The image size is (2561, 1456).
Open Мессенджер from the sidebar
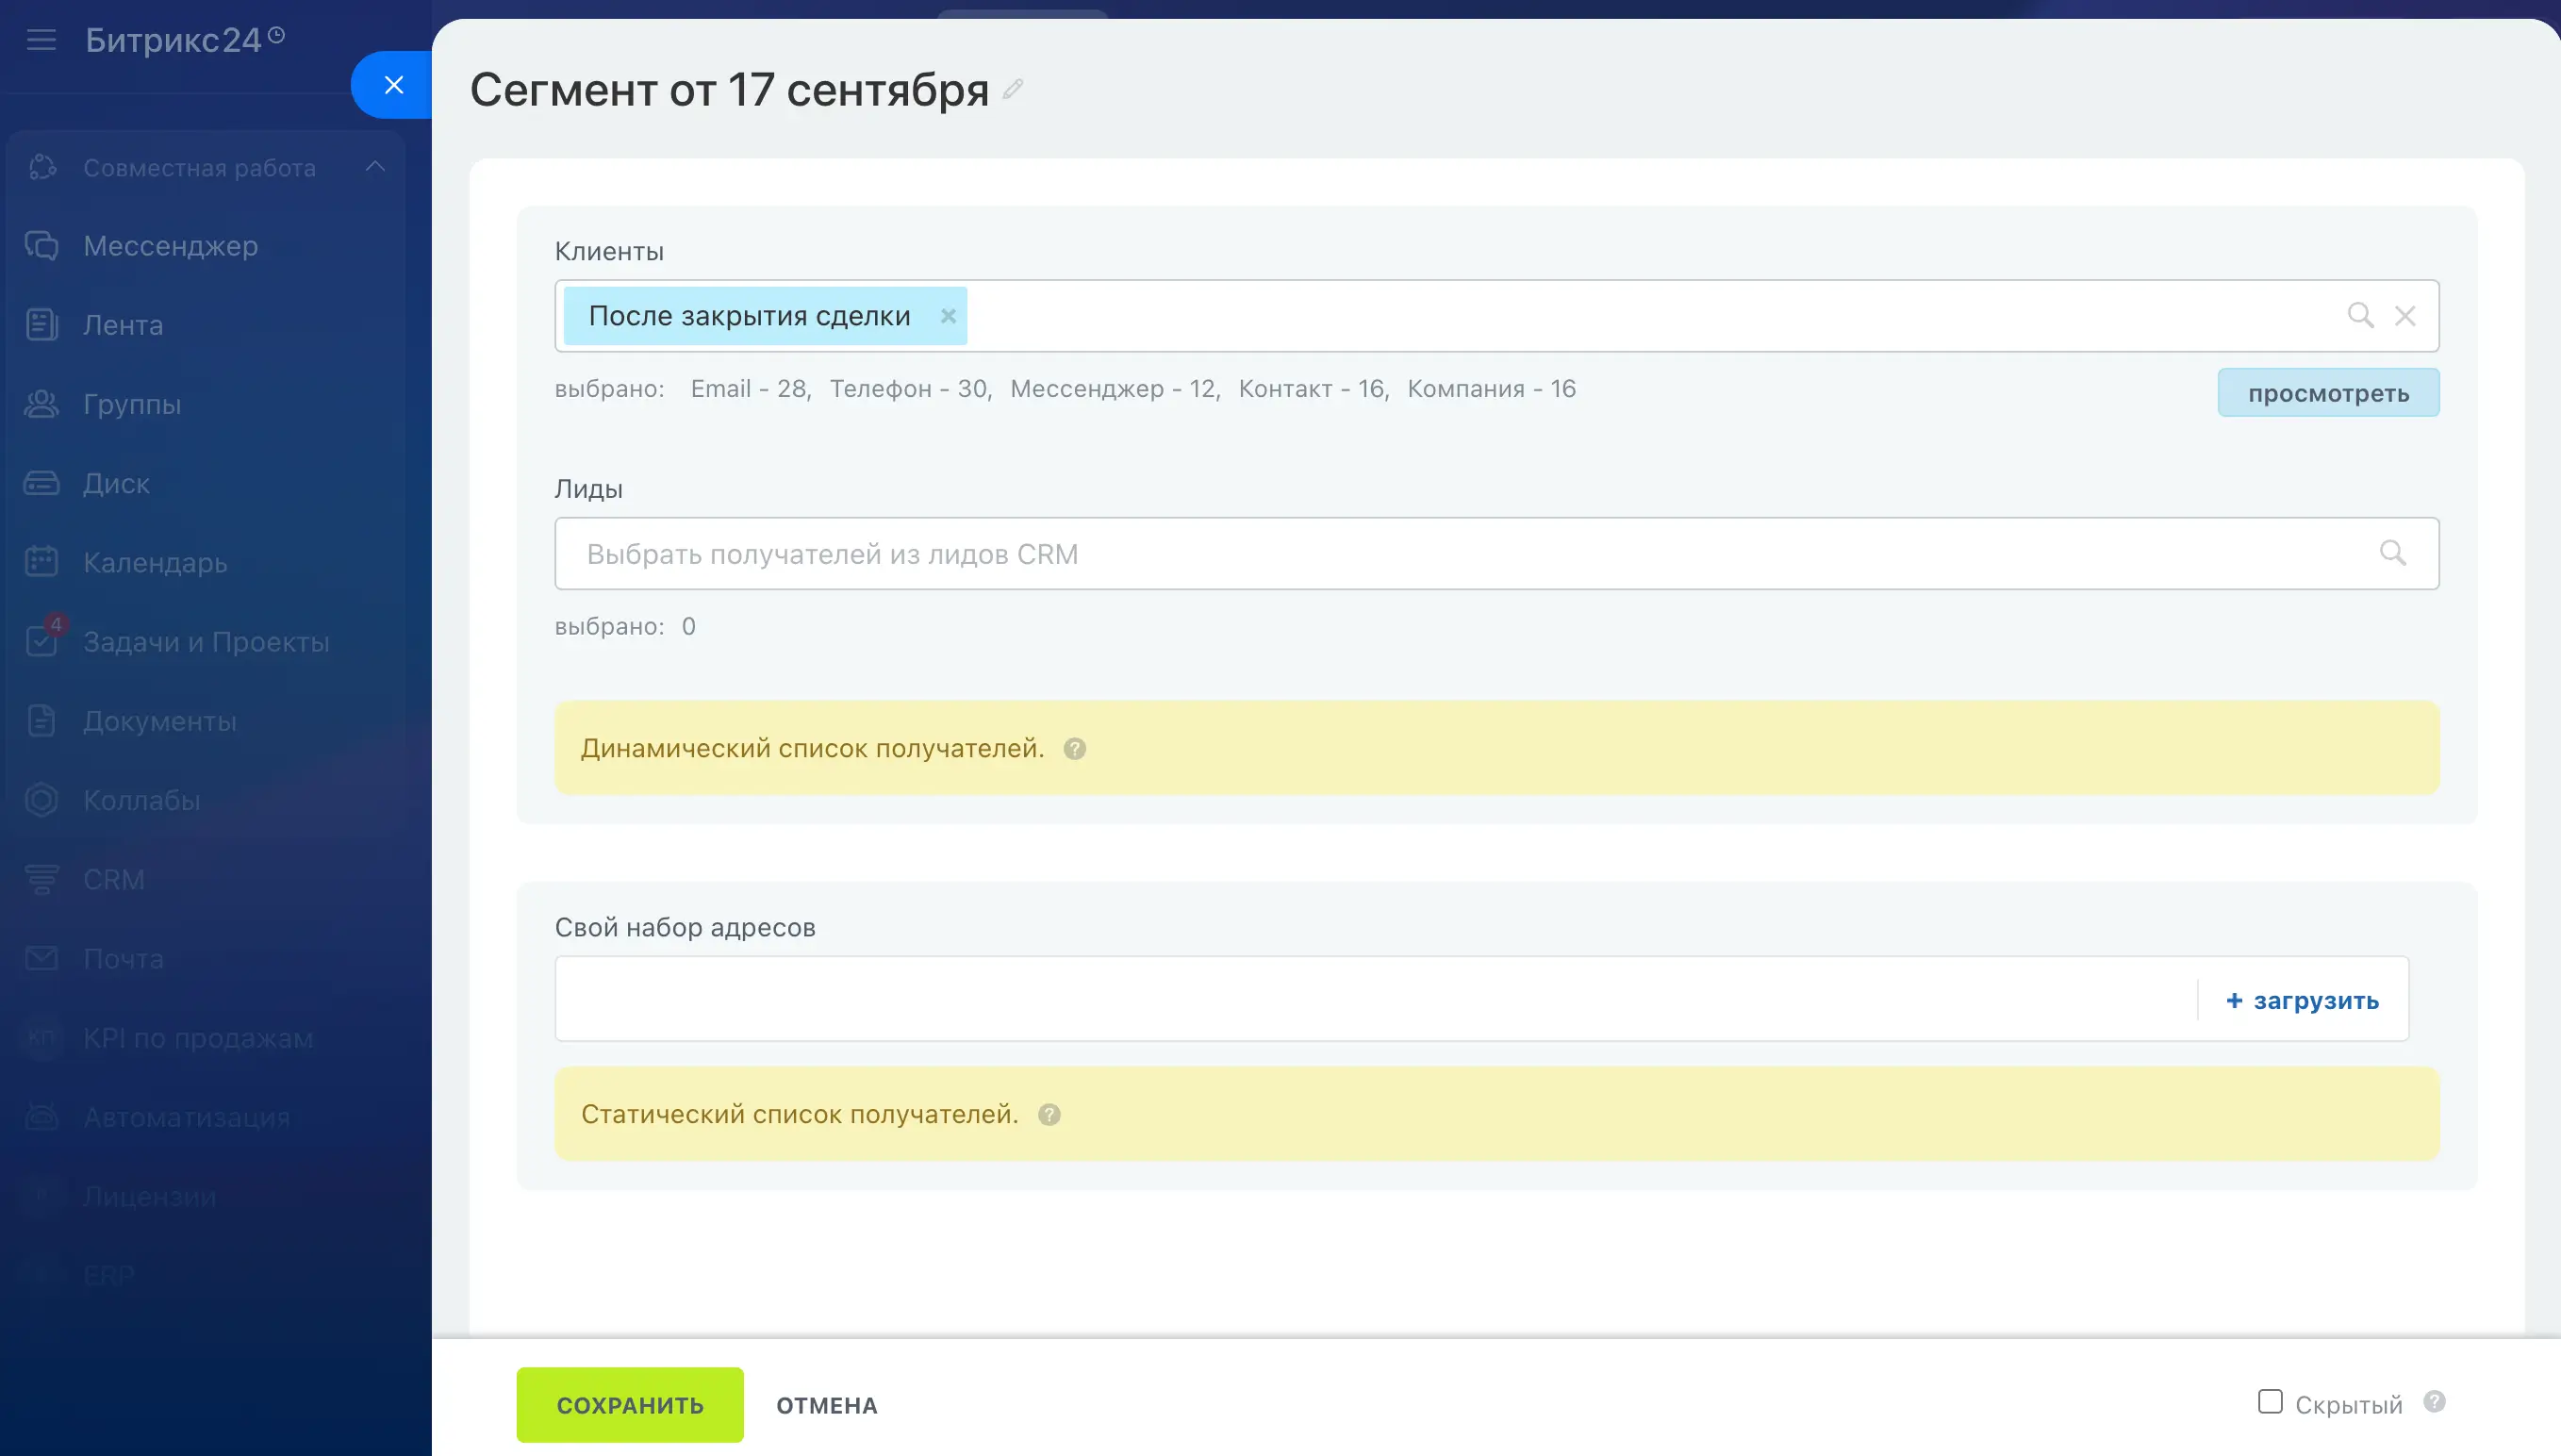click(170, 246)
